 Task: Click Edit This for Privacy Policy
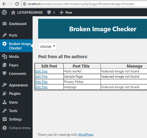41,82
